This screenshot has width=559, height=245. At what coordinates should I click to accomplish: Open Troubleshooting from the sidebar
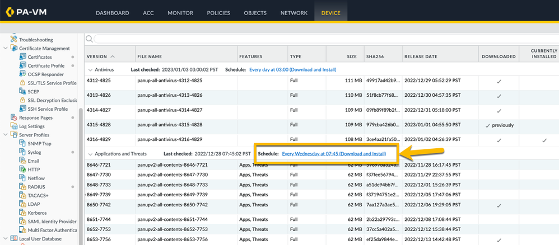pos(35,40)
